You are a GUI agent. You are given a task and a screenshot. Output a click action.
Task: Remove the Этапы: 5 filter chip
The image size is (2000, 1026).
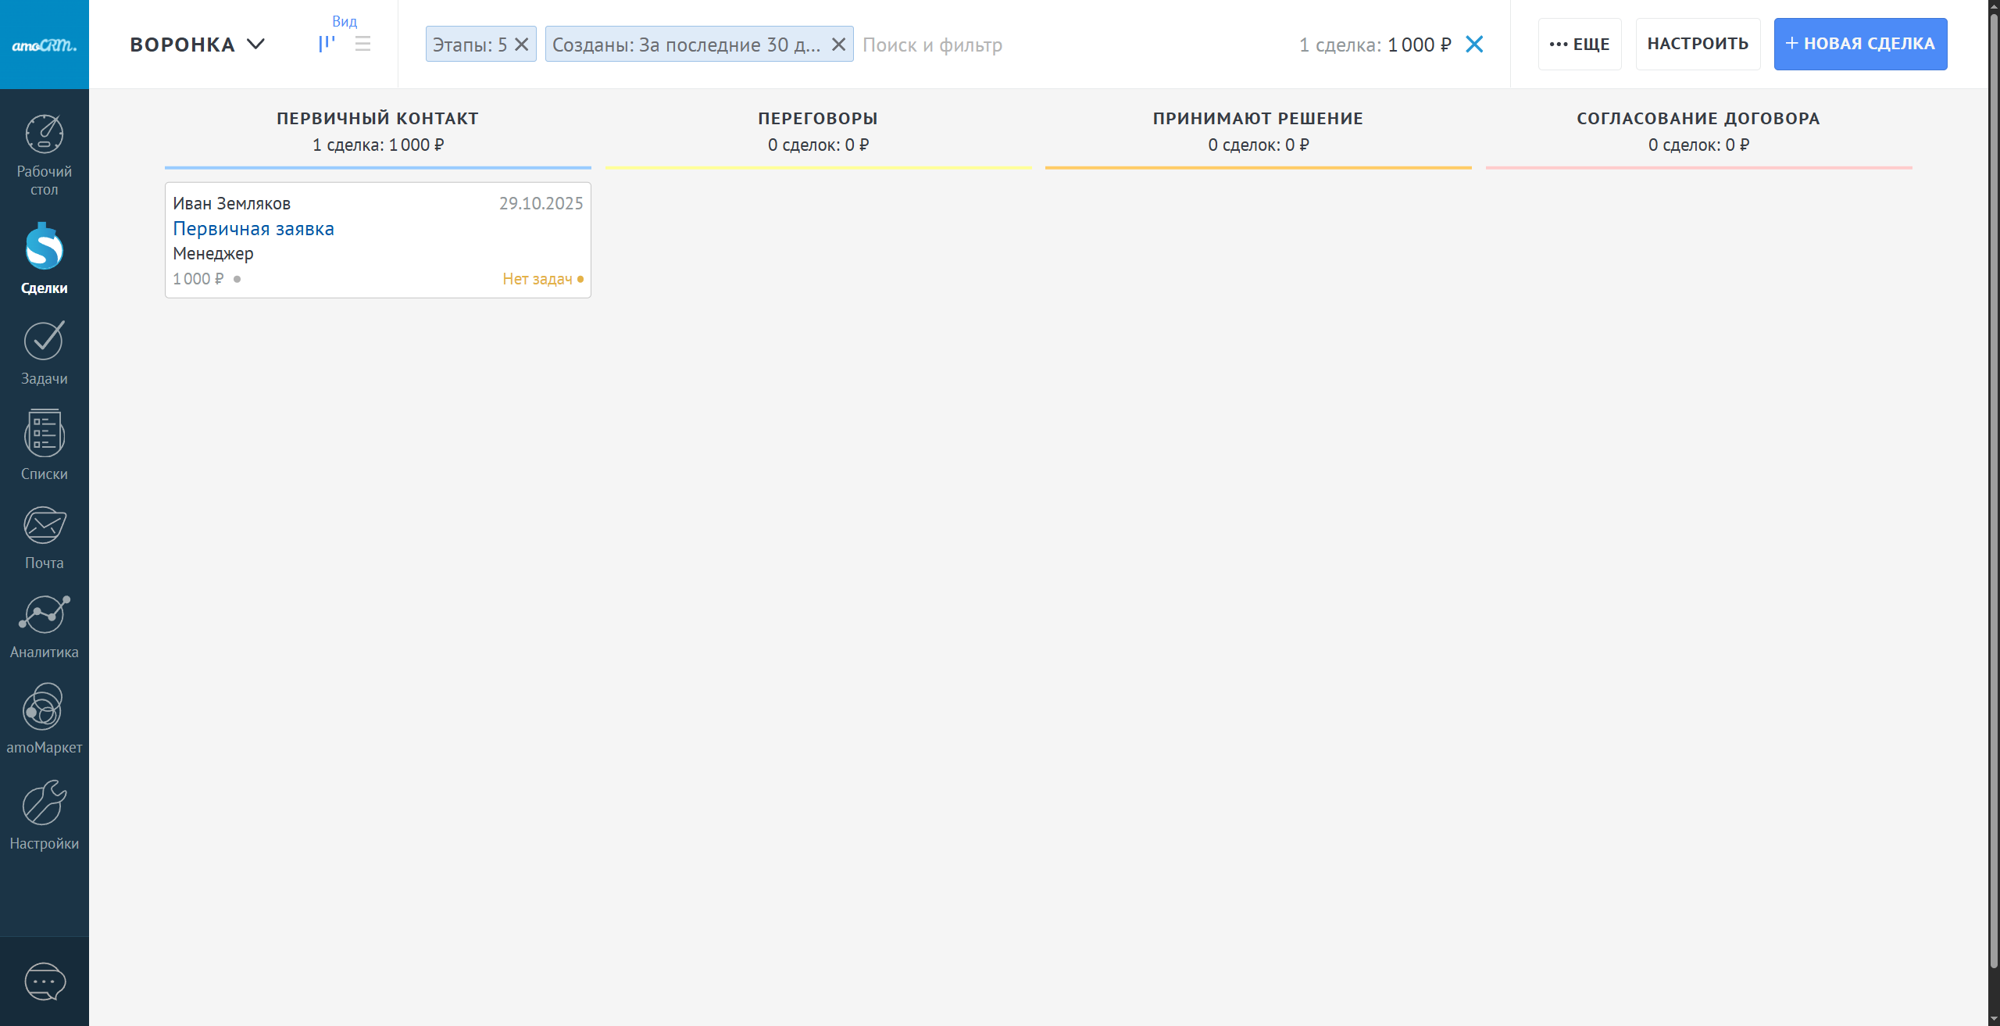[x=522, y=45]
